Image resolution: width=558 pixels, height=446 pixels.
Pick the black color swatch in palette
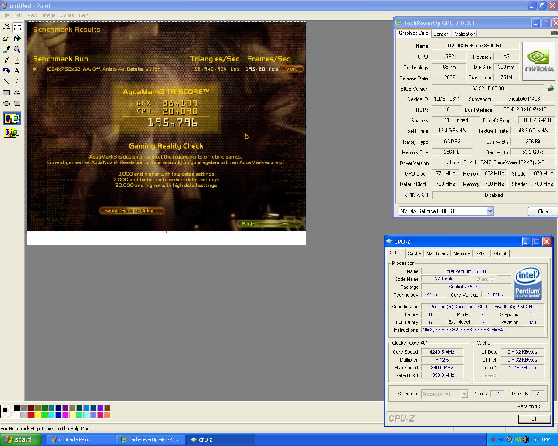(x=17, y=408)
